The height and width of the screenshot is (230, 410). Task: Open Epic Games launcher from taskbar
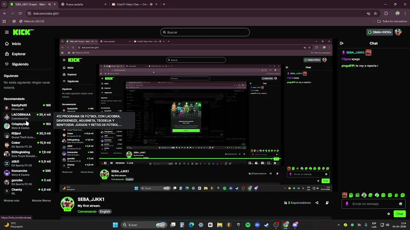238,225
